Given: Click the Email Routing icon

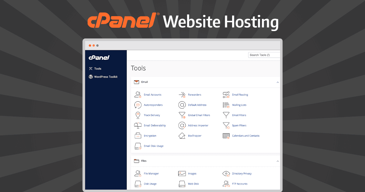Looking at the screenshot, I should pyautogui.click(x=226, y=95).
